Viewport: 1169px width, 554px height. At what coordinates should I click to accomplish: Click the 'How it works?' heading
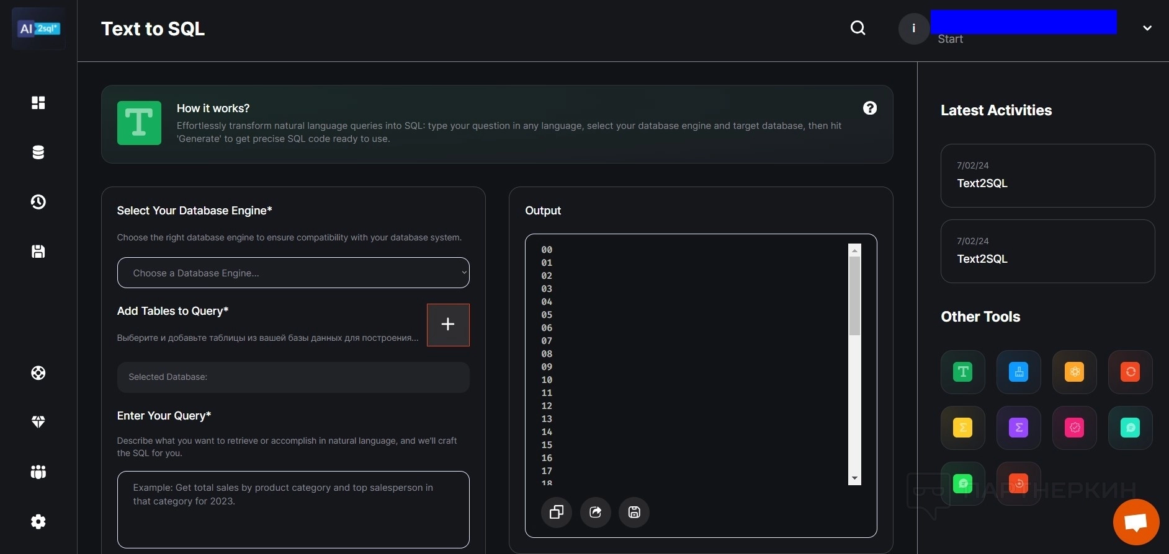[x=213, y=108]
